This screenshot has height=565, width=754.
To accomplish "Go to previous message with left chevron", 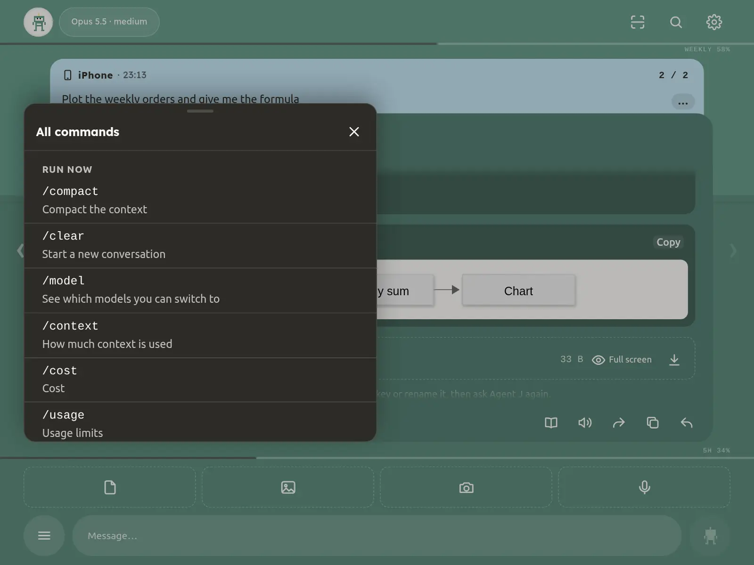I will [20, 250].
